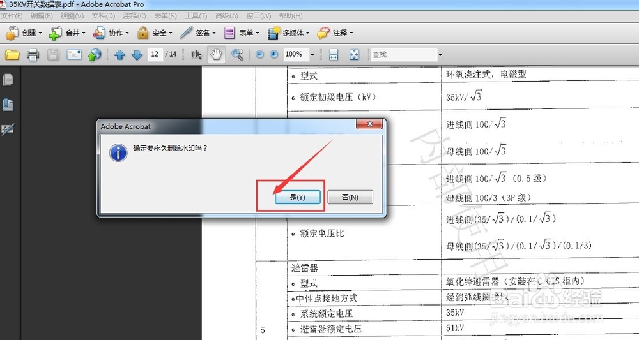Open the 帮助(H) menu
The width and height of the screenshot is (639, 340).
point(291,16)
